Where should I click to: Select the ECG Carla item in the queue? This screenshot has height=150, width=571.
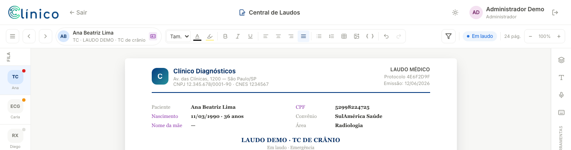15,109
